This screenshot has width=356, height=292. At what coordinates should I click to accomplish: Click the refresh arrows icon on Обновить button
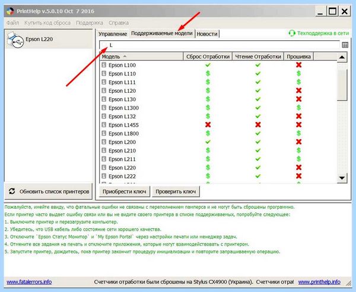pyautogui.click(x=12, y=191)
